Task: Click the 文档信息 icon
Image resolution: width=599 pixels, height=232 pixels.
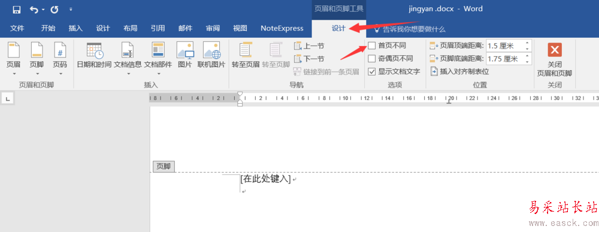Action: pos(128,50)
